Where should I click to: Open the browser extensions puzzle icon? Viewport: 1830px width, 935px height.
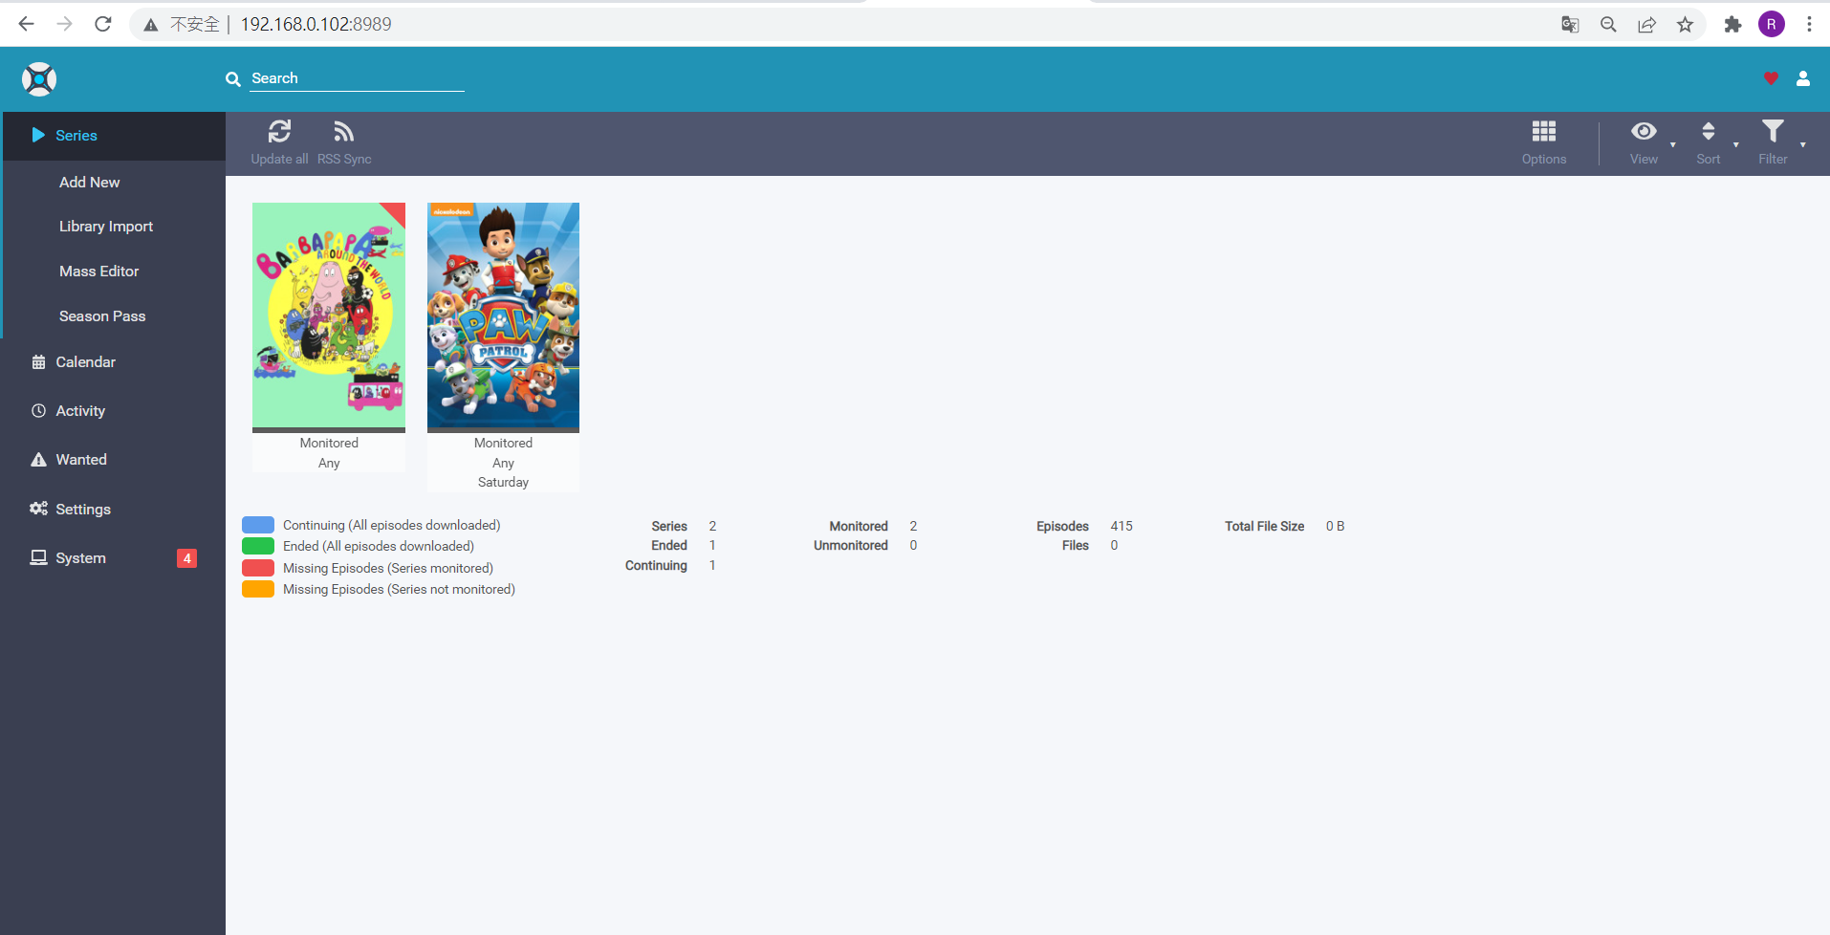click(x=1732, y=25)
